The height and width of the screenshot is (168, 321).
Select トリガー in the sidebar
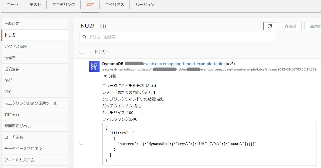coord(35,35)
